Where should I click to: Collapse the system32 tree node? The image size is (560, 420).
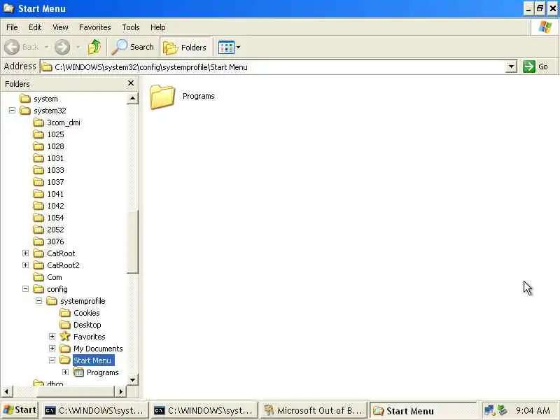pyautogui.click(x=12, y=111)
